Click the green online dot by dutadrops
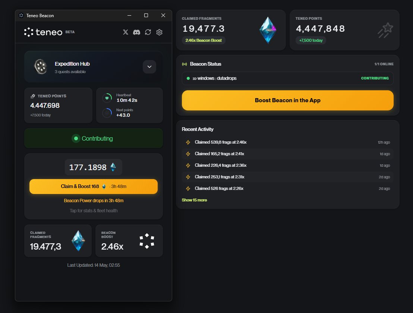 pyautogui.click(x=188, y=78)
